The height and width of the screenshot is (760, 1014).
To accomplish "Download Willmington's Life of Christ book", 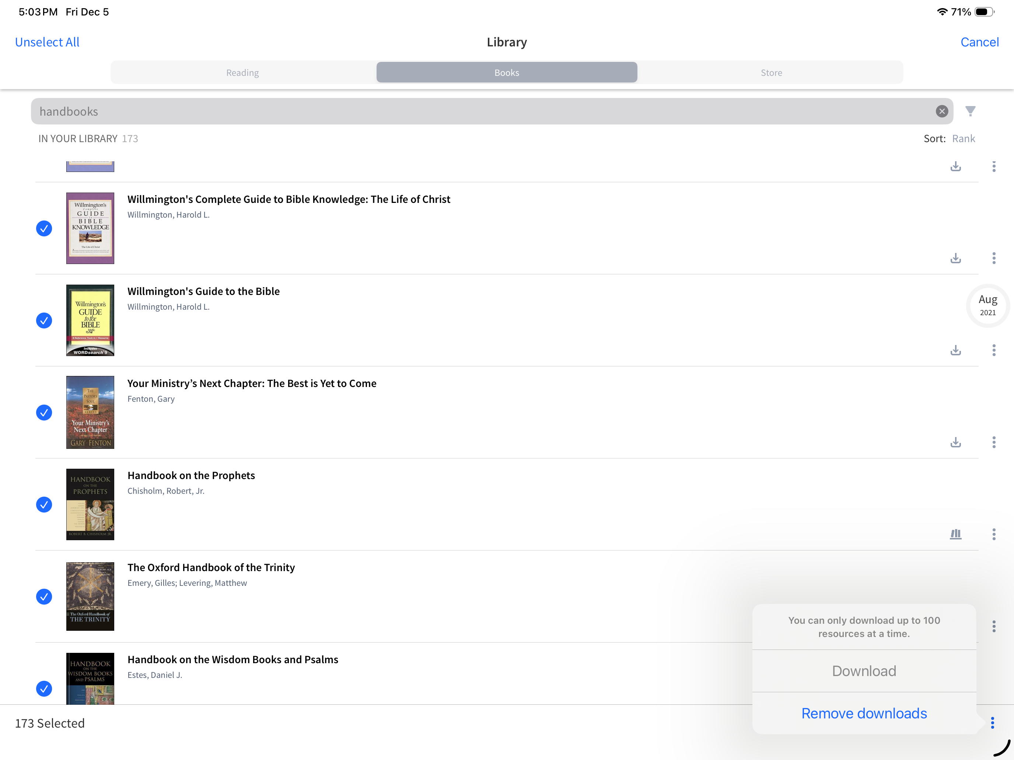I will tap(955, 258).
